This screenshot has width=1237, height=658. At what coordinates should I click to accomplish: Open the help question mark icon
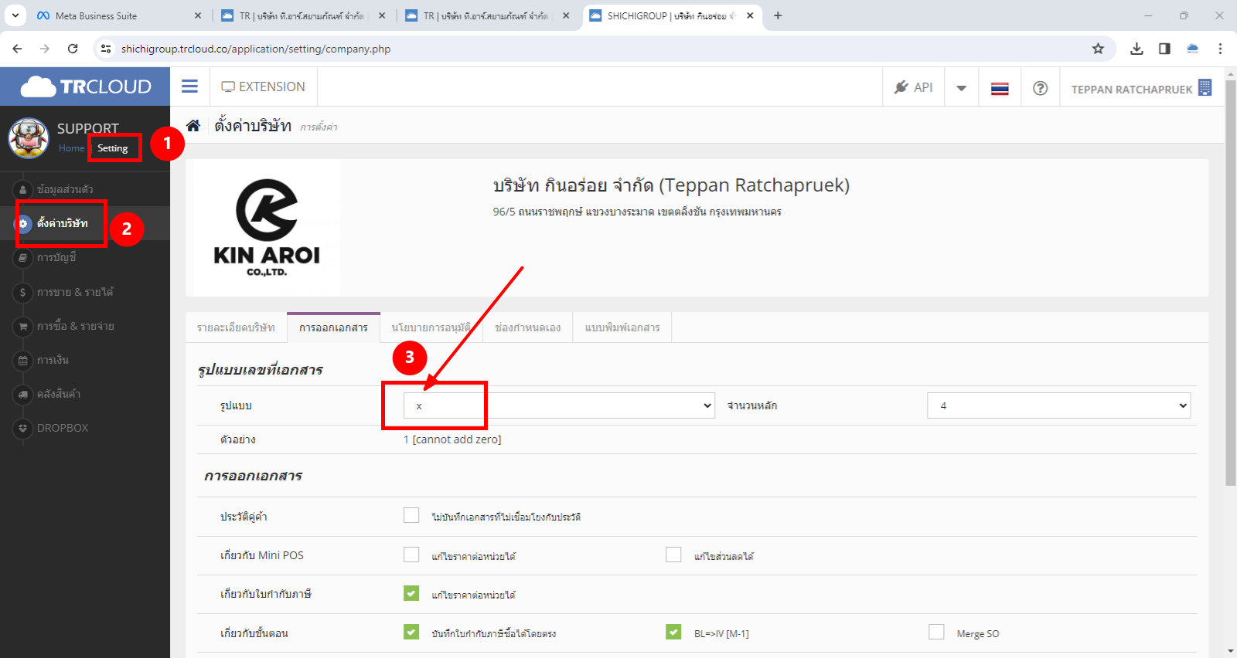click(1041, 88)
